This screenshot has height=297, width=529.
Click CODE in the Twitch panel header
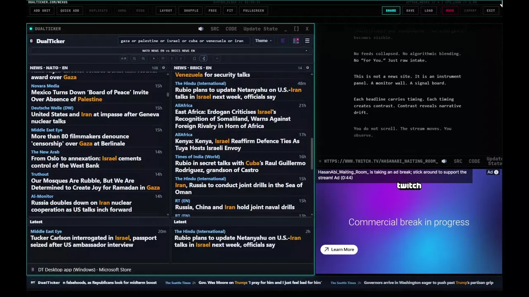(x=474, y=161)
